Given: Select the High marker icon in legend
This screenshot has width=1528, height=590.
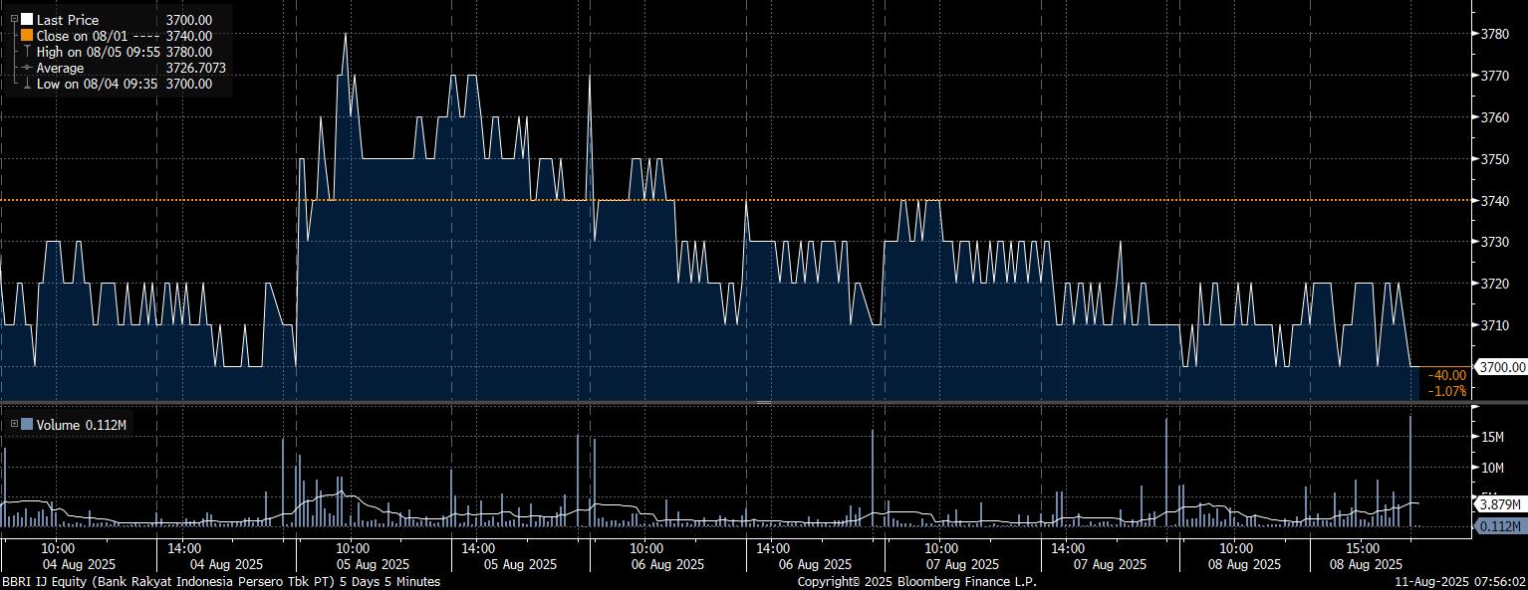Looking at the screenshot, I should point(27,52).
